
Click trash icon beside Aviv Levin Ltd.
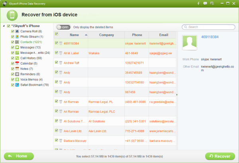pos(61,131)
